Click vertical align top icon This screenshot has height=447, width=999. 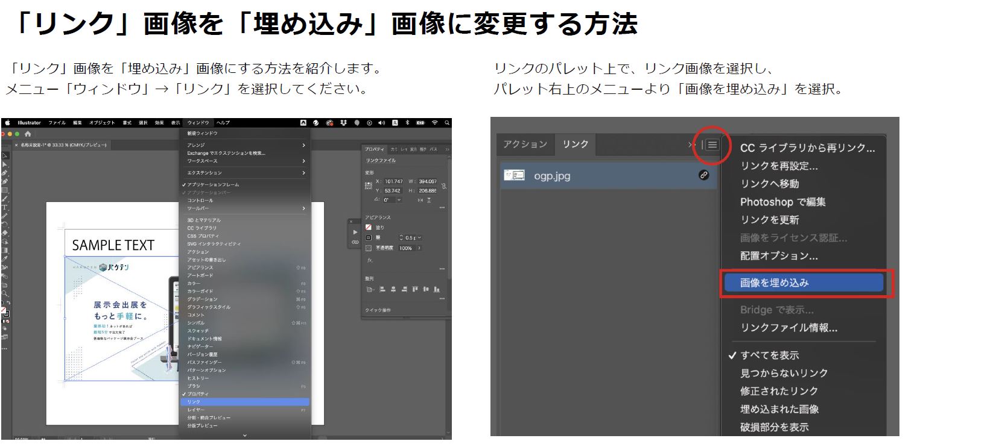coord(415,289)
